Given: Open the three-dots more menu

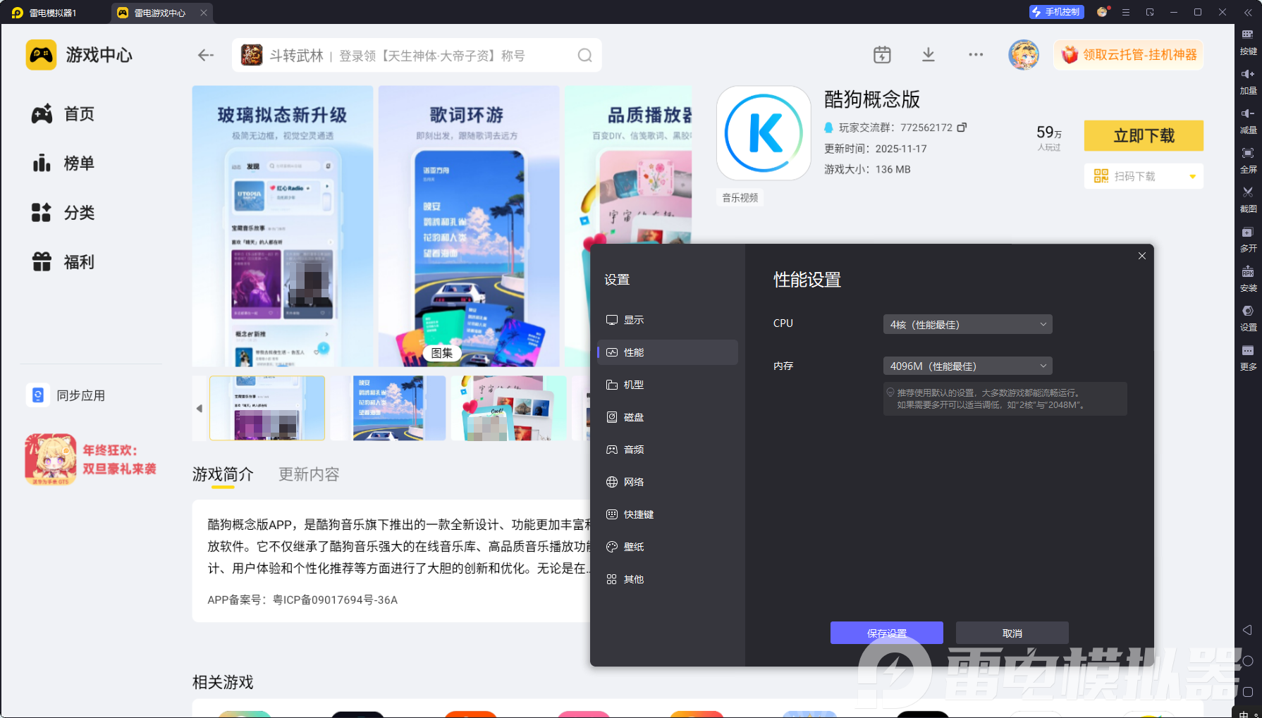Looking at the screenshot, I should coord(976,55).
